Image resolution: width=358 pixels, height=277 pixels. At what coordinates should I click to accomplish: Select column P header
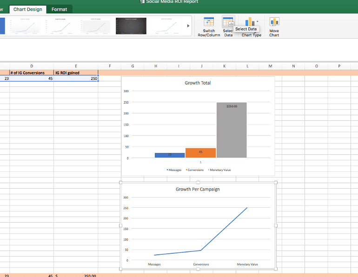tap(339, 66)
